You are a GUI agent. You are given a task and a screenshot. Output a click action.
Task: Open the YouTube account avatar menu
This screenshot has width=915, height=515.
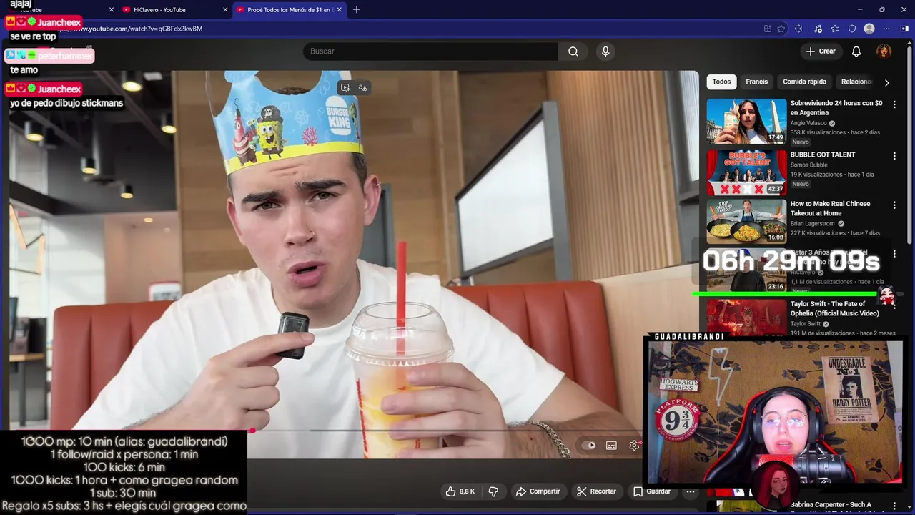[884, 51]
